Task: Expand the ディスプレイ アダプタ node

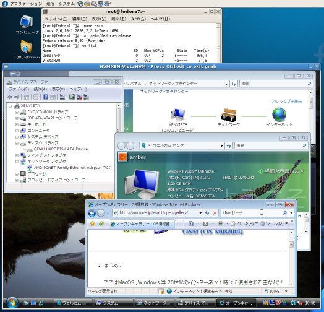Action: pyautogui.click(x=17, y=155)
